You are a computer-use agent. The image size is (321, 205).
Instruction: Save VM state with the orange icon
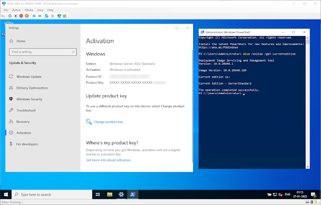[27, 16]
